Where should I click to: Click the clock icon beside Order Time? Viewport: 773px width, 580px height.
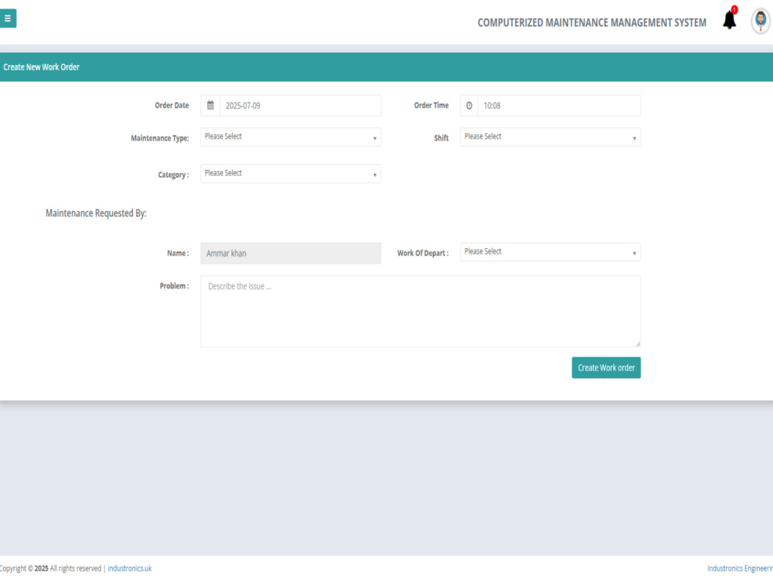coord(469,105)
